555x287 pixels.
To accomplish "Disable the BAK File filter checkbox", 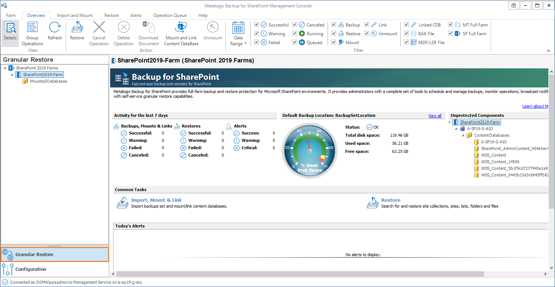I will [x=406, y=33].
